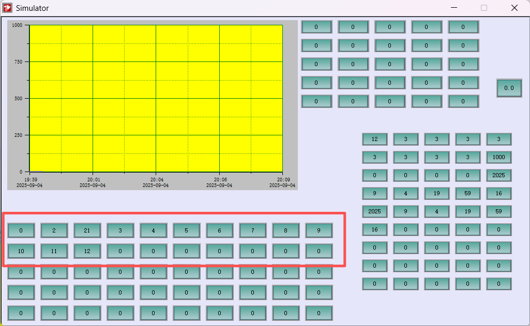
Task: Select the numeric field showing 10
Action: pyautogui.click(x=21, y=251)
